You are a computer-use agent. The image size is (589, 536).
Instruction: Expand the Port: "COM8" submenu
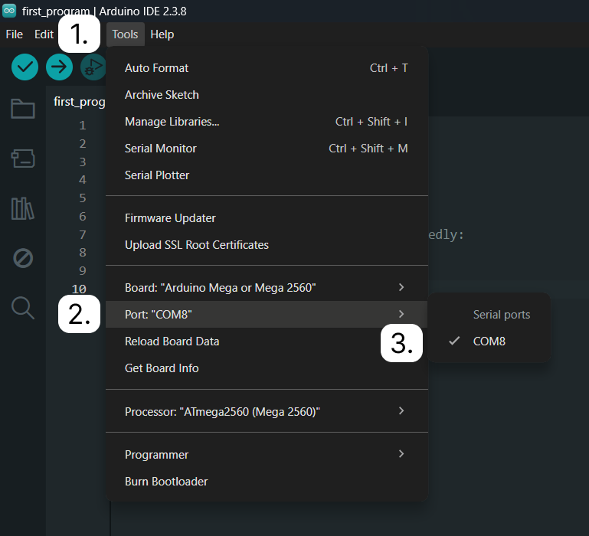coord(267,315)
